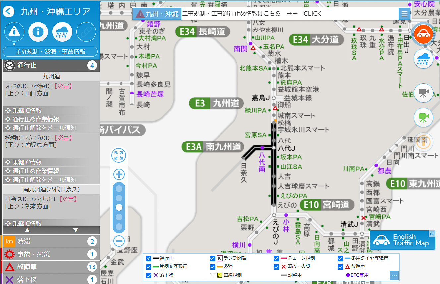Click the up arrow in list scroller bar
Image resolution: width=440 pixels, height=284 pixels.
28,230
